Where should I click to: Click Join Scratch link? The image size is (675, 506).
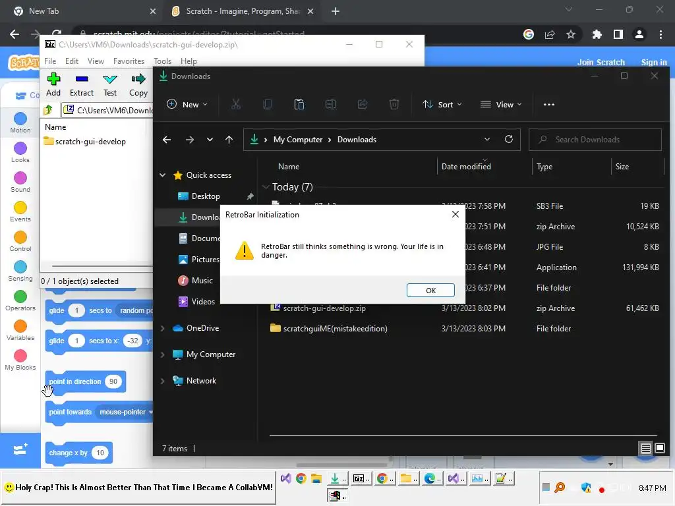[601, 62]
